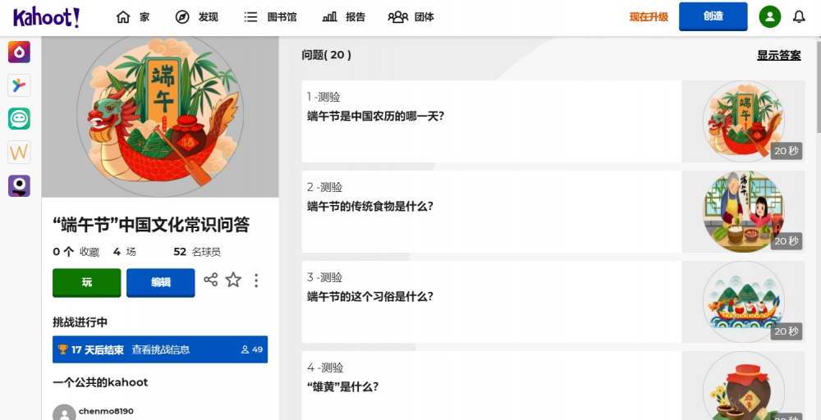Go to 发现 in the top navigation

click(x=196, y=17)
